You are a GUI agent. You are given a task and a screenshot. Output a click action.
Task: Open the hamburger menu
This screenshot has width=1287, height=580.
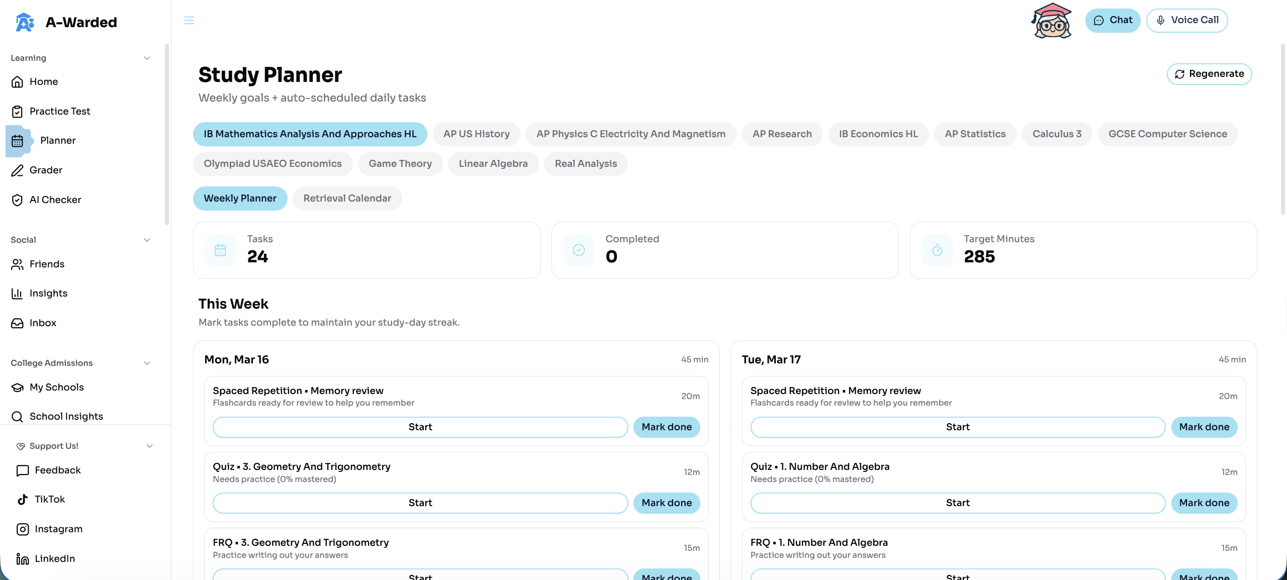tap(189, 21)
